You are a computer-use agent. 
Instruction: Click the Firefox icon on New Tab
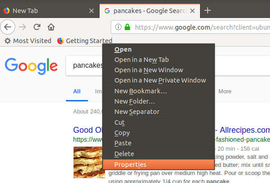click(x=6, y=11)
